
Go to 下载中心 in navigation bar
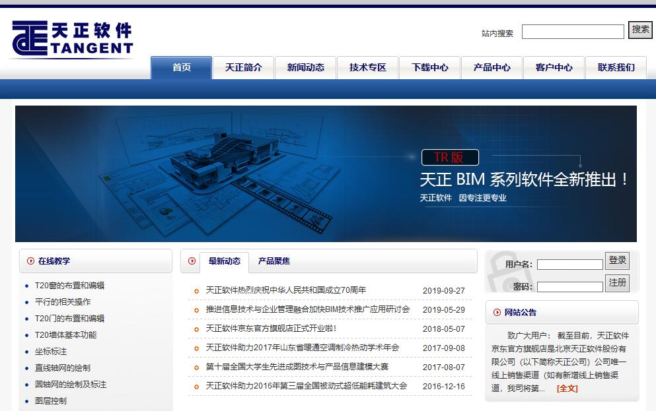tap(429, 68)
